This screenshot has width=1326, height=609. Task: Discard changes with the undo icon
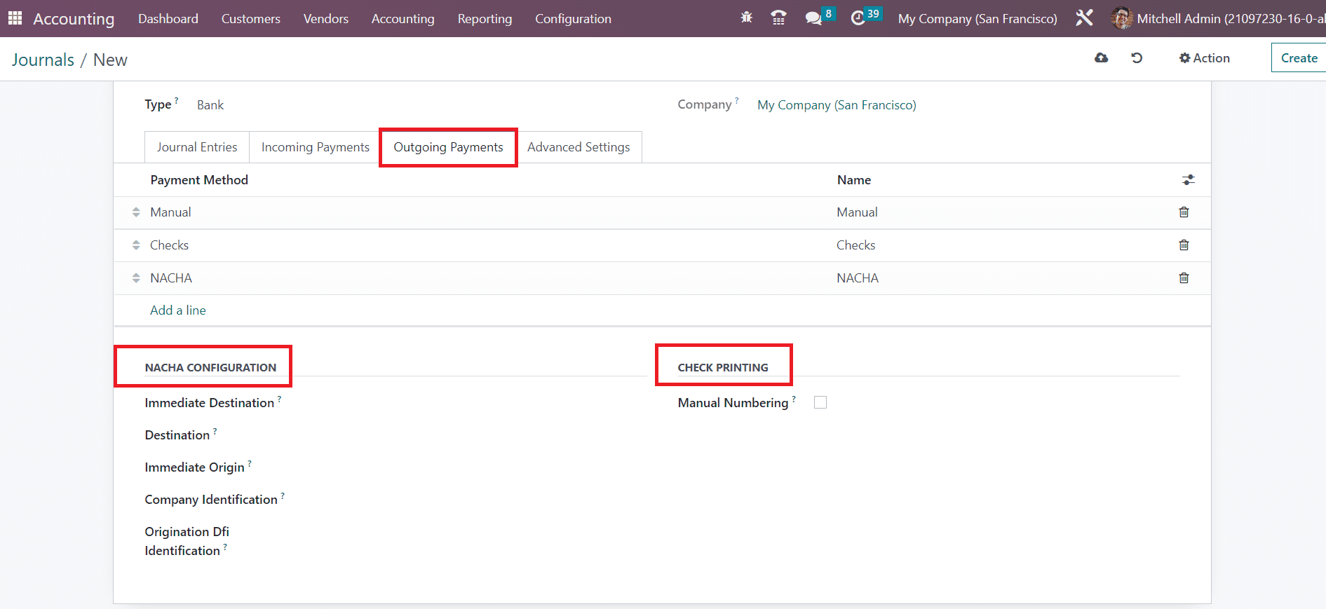[1137, 58]
